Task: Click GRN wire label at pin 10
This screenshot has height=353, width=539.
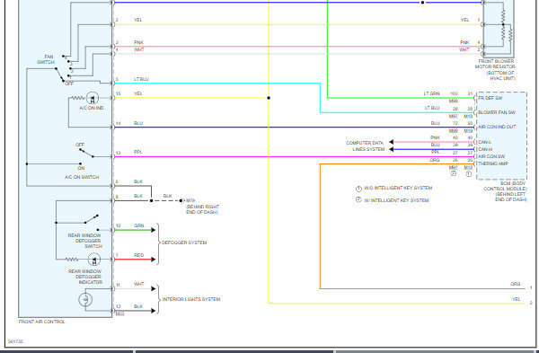Action: point(139,225)
